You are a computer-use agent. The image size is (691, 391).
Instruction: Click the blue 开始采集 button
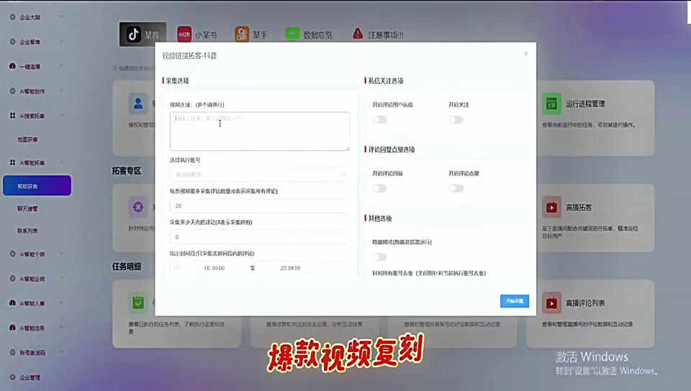tap(514, 301)
